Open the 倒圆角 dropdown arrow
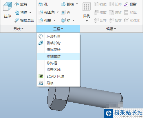The width and height of the screenshot is (143, 118). point(58,12)
